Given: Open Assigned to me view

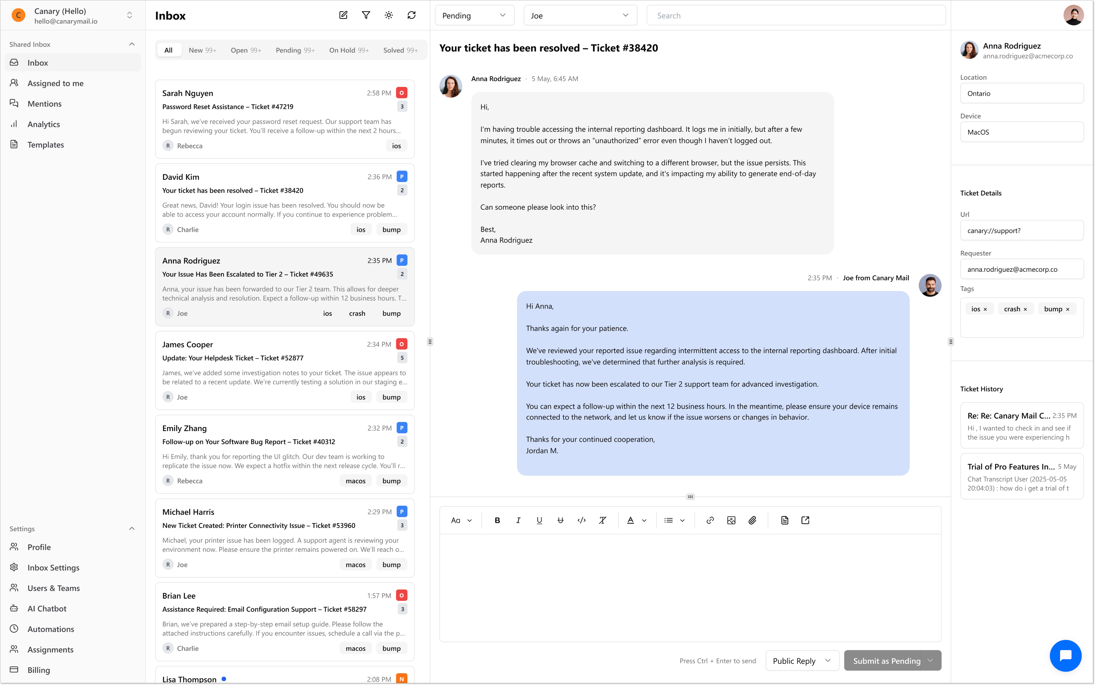Looking at the screenshot, I should click(x=73, y=83).
